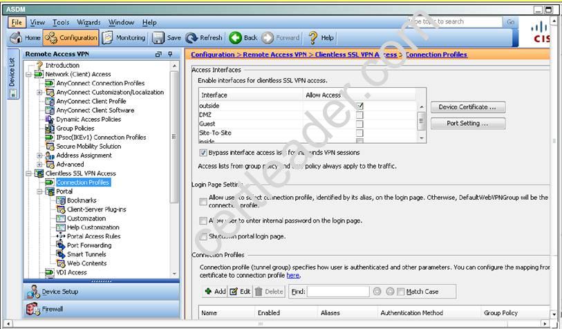Screen dimensions: 562x329
Task: Go Back with the green arrow
Action: pos(243,37)
